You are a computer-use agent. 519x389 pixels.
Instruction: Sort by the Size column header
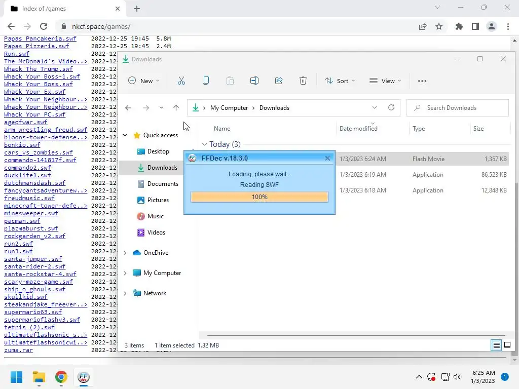[x=478, y=129]
